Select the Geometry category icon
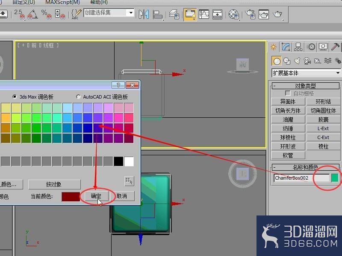The width and height of the screenshot is (342, 256). click(x=277, y=61)
